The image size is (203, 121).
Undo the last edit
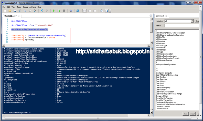[42, 11]
